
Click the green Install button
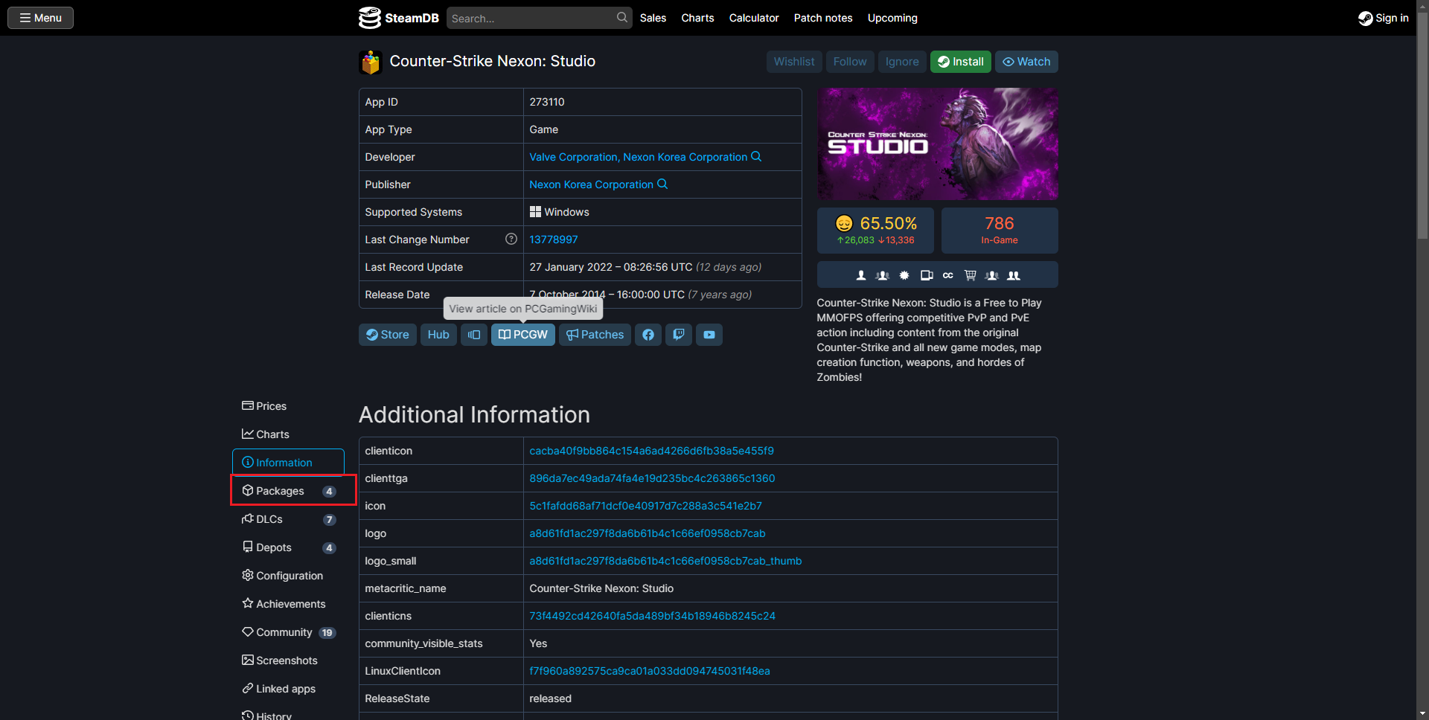point(960,62)
